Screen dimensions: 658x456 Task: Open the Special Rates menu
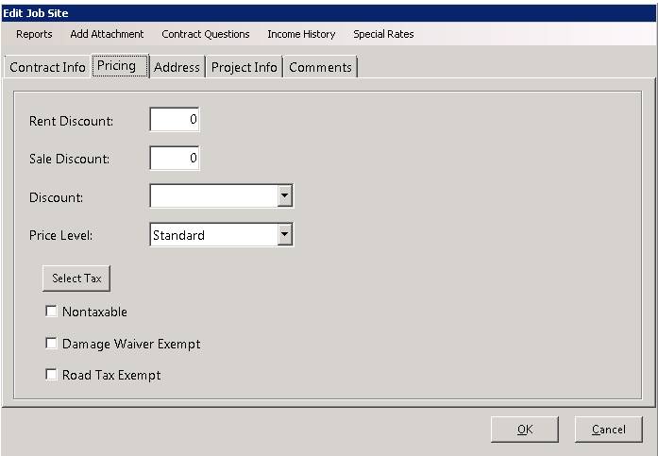coord(383,34)
